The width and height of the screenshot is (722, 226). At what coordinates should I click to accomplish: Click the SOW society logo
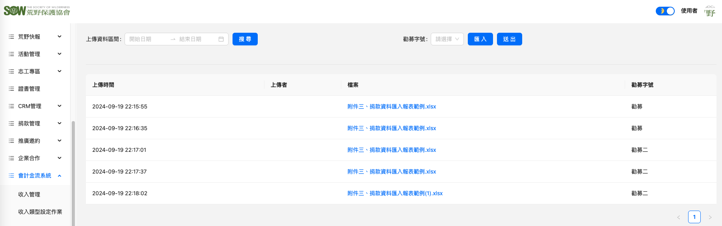coord(37,11)
